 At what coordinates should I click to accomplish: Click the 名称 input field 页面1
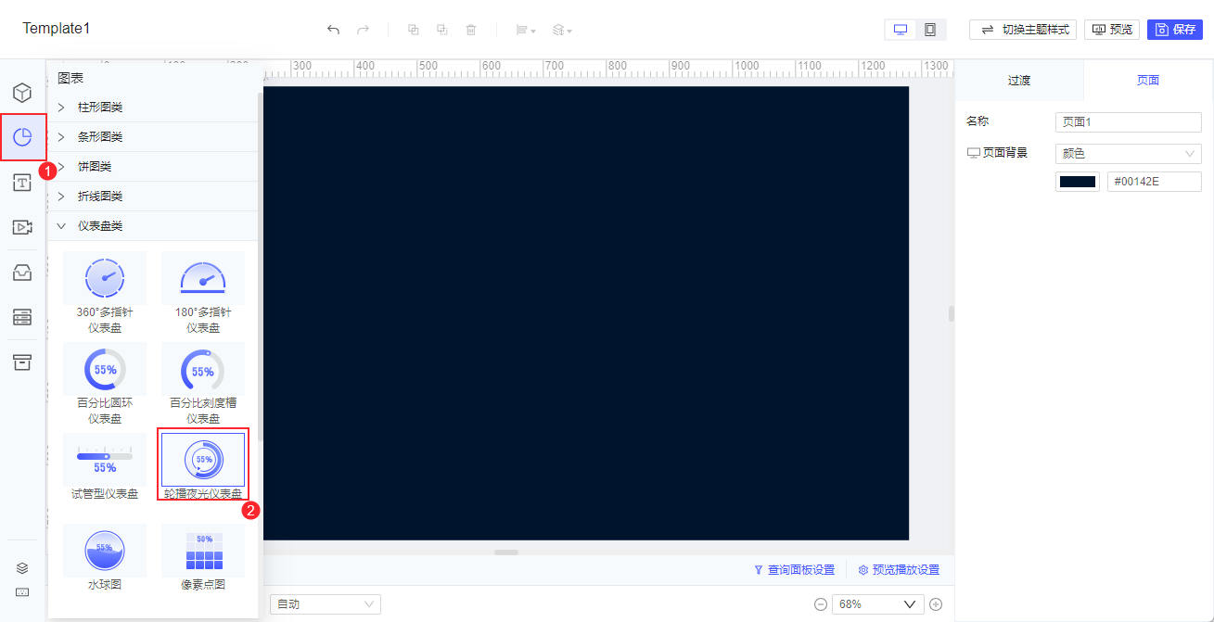(x=1129, y=122)
